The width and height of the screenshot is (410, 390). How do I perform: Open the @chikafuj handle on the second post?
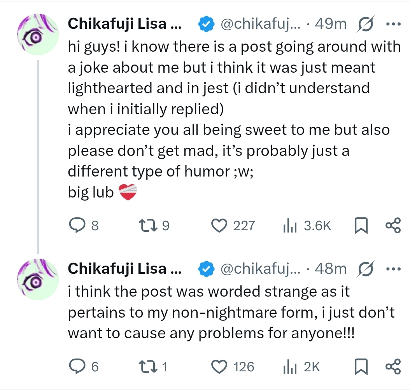click(x=261, y=269)
